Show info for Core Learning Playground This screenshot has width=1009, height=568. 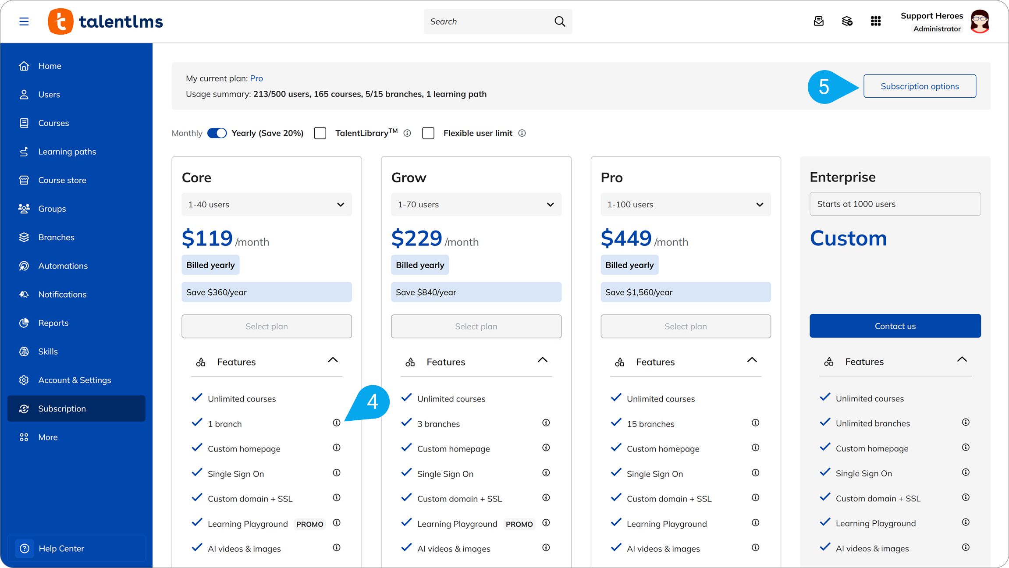coord(337,523)
